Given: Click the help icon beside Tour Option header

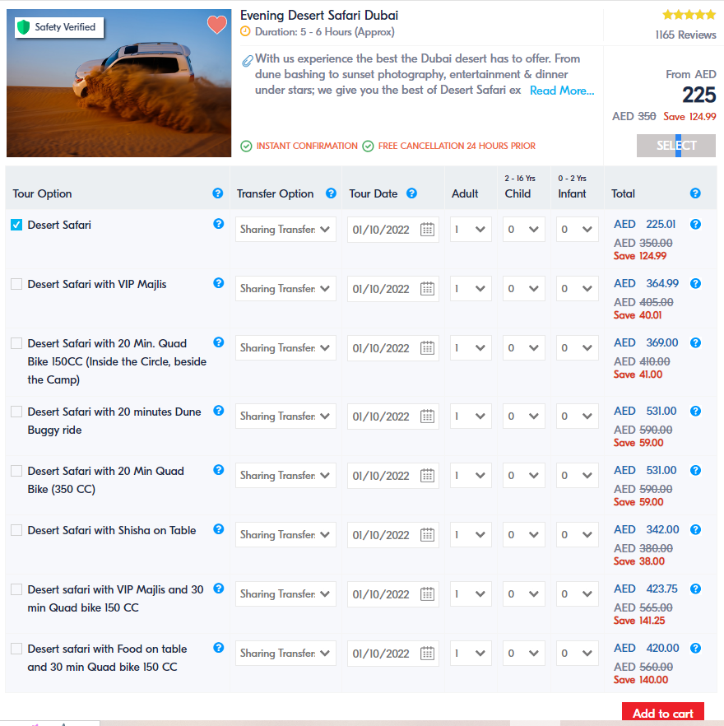Looking at the screenshot, I should tap(217, 193).
